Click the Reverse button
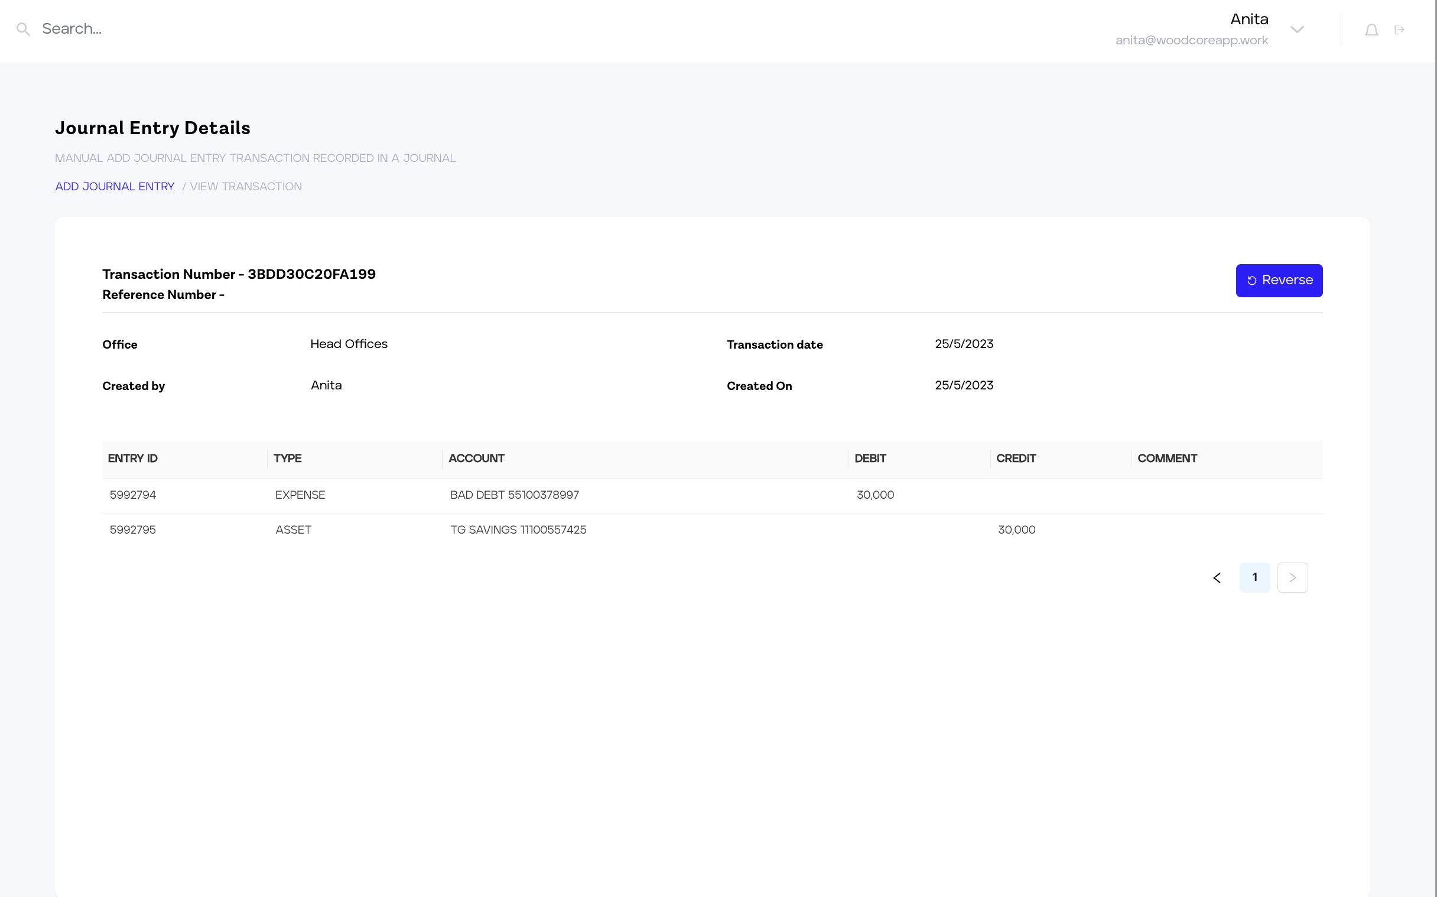The width and height of the screenshot is (1437, 897). coord(1279,281)
